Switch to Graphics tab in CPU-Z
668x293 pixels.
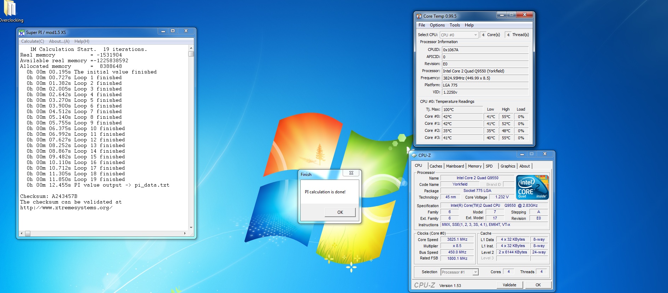(x=508, y=166)
